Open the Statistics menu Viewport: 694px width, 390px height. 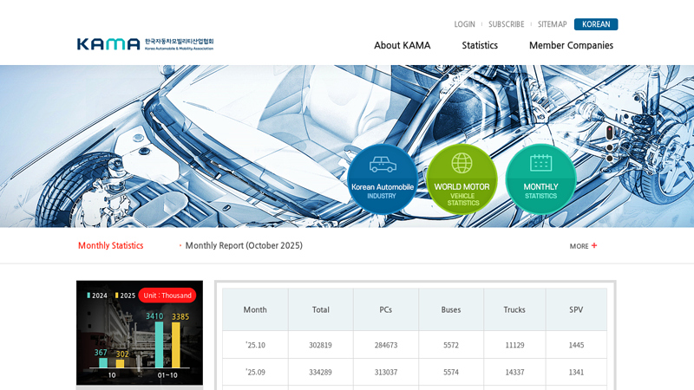480,45
